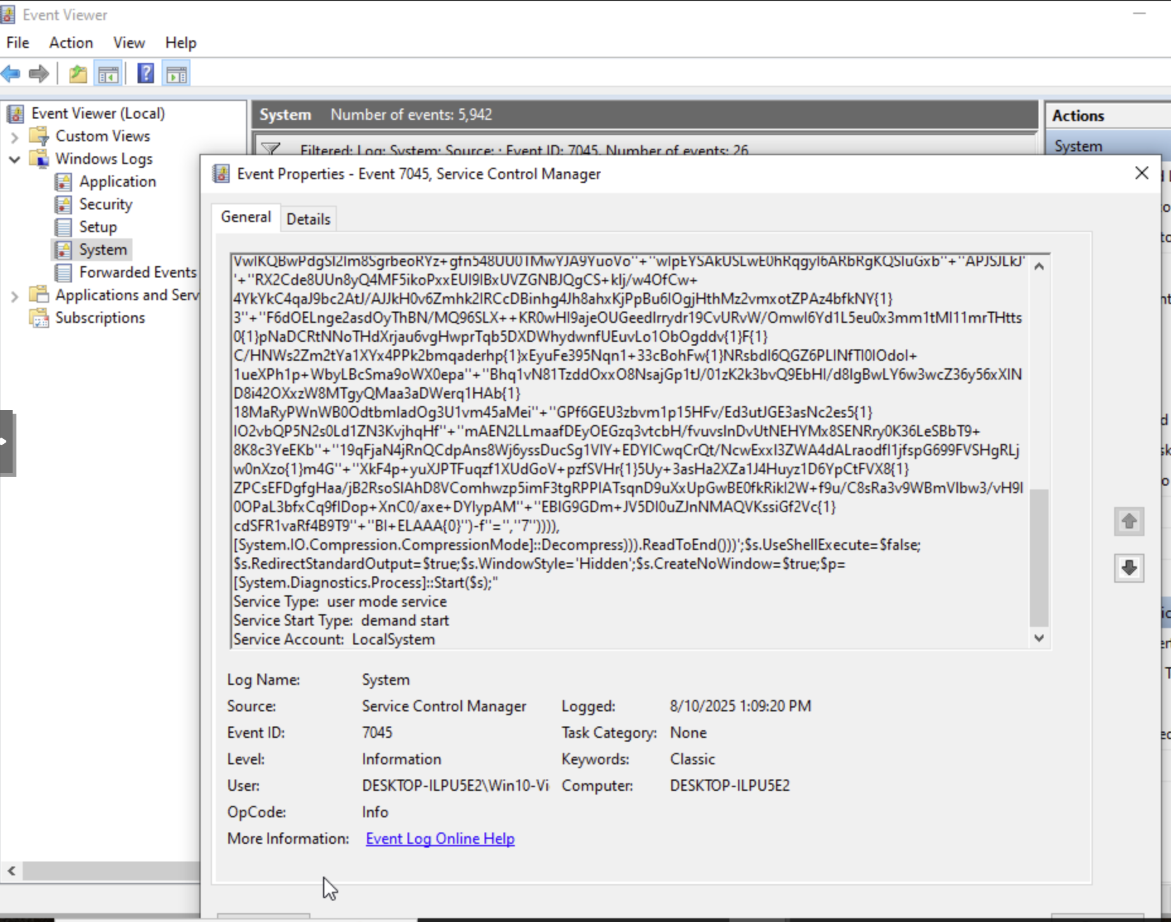Click the System heading in Actions pane
This screenshot has height=922, width=1171.
(1107, 146)
